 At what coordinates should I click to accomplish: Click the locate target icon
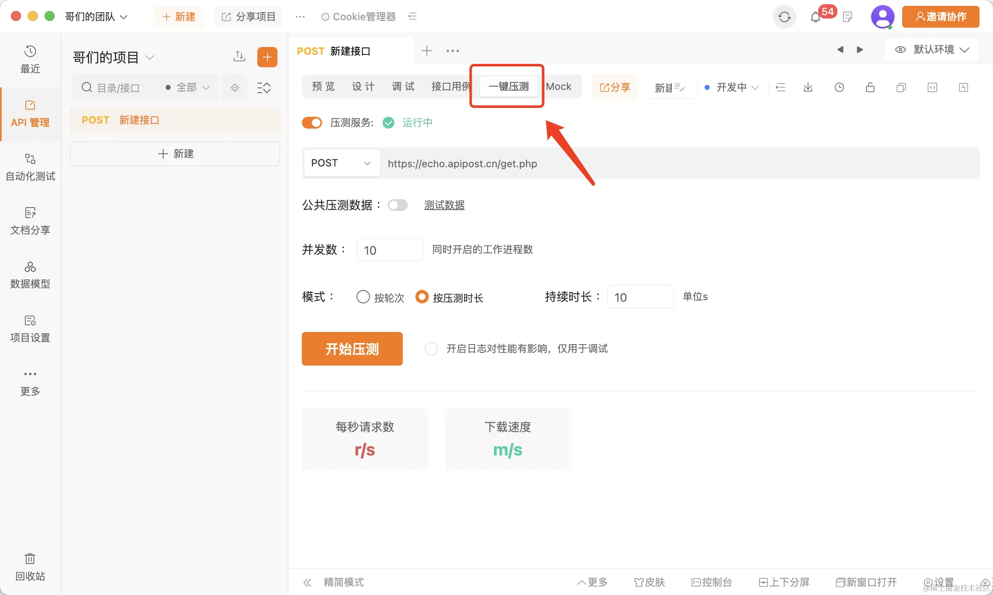point(235,88)
